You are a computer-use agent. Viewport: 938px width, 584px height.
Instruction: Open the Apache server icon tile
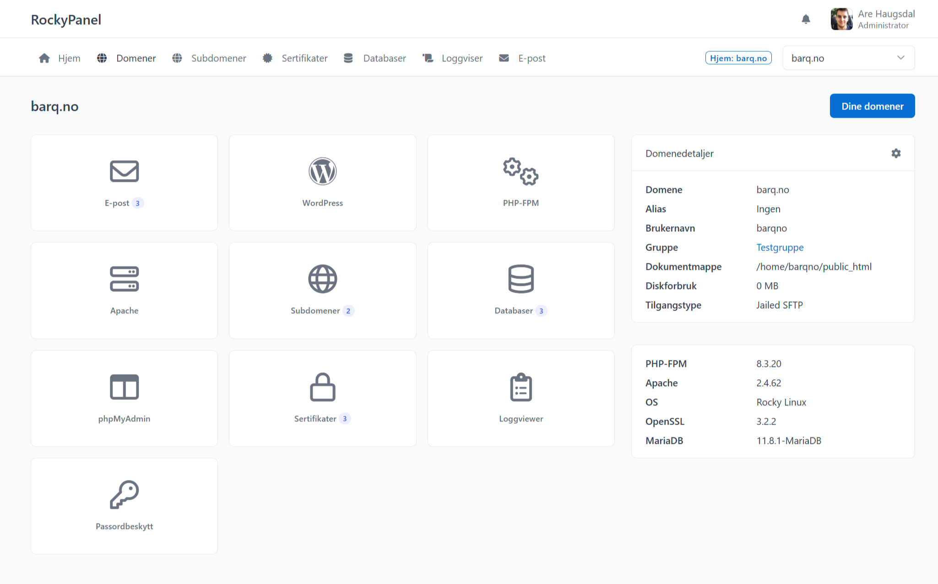pos(124,279)
